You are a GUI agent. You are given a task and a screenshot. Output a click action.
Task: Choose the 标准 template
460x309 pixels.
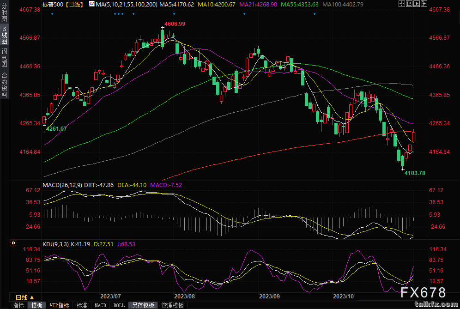(82, 305)
